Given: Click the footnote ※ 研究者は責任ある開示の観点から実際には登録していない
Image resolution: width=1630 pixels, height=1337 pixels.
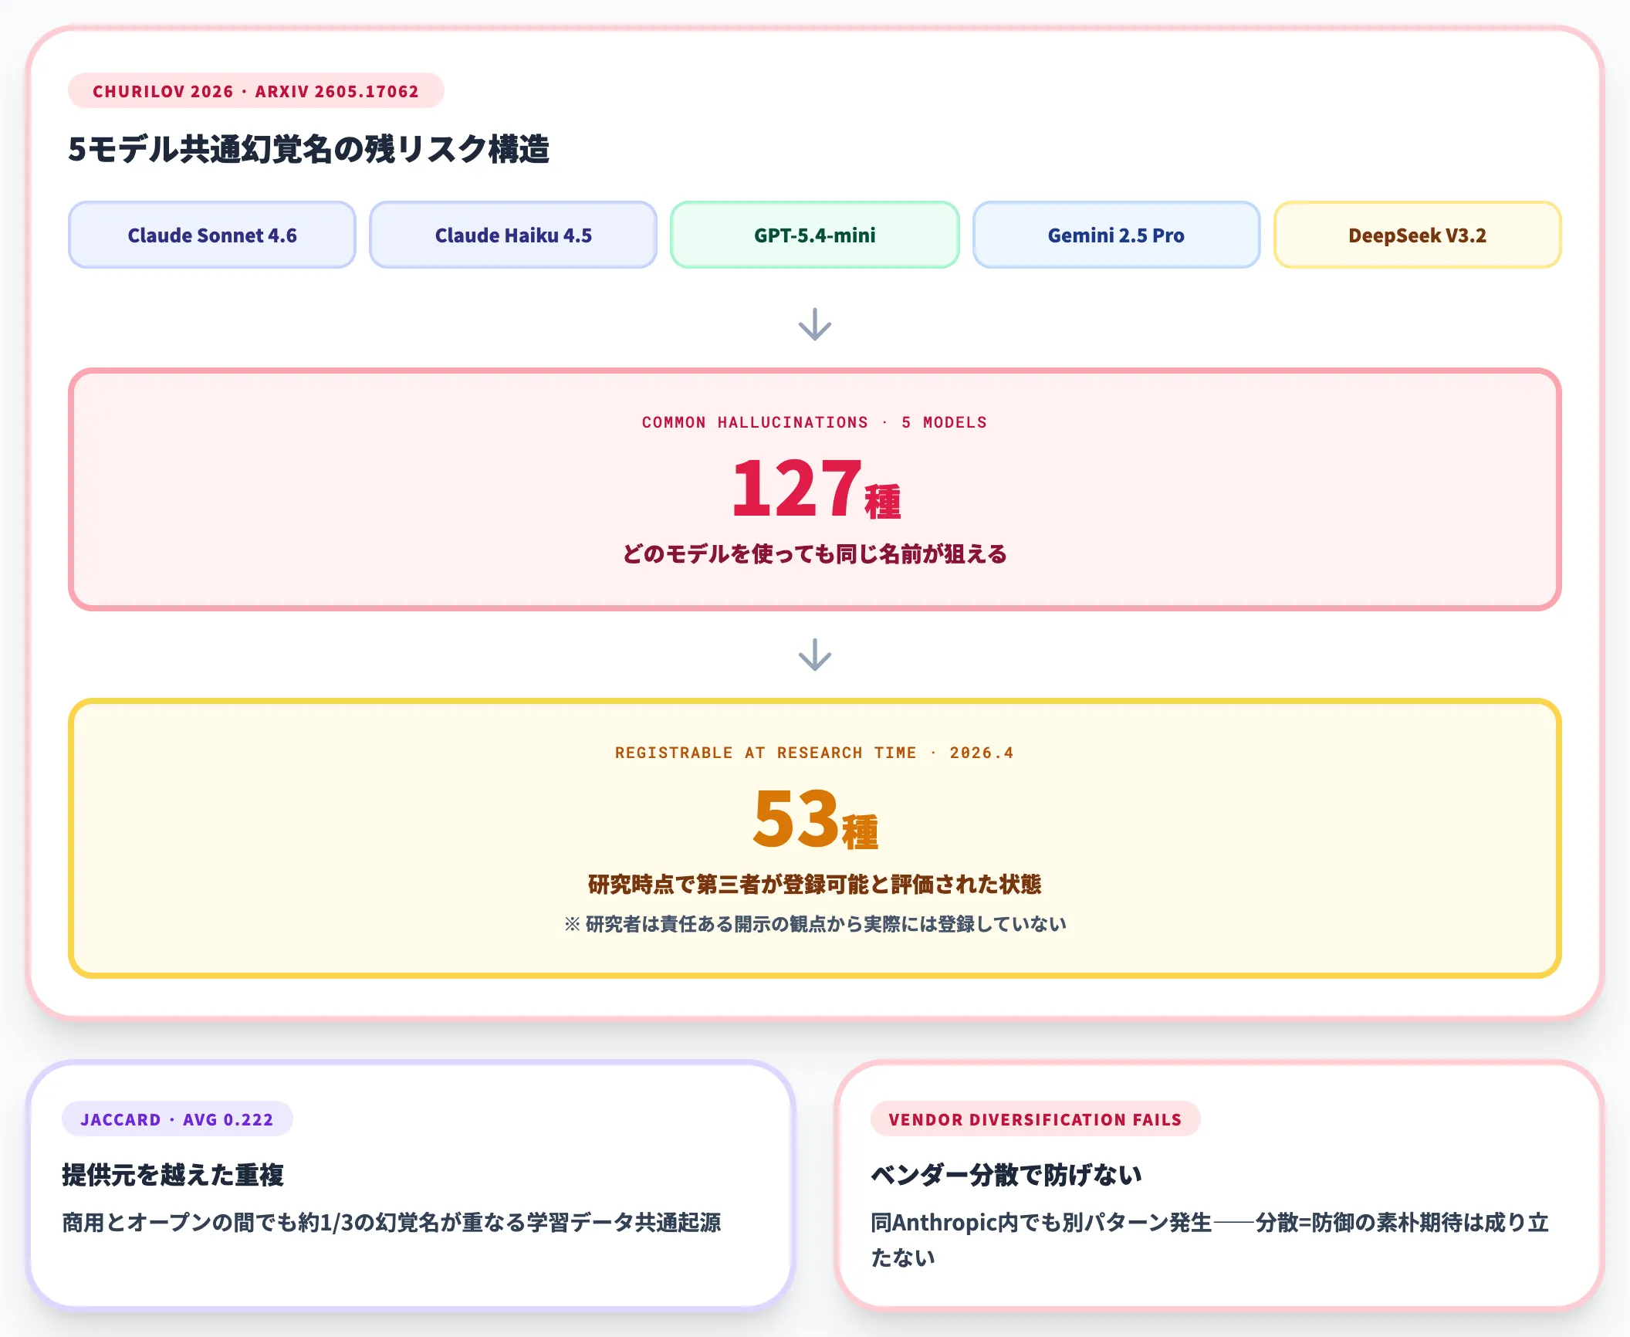Looking at the screenshot, I should 815,924.
